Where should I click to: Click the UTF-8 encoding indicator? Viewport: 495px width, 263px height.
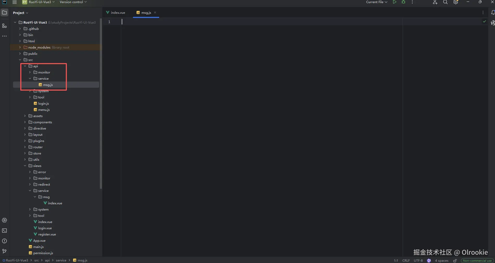[418, 260]
